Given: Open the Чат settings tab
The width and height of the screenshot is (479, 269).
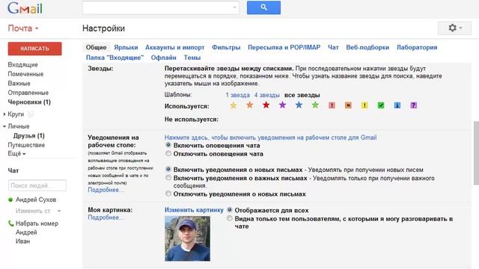Looking at the screenshot, I should tap(333, 47).
